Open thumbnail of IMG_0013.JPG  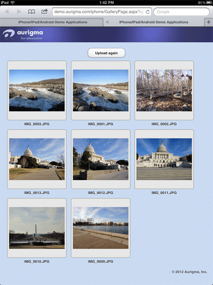coord(37,159)
